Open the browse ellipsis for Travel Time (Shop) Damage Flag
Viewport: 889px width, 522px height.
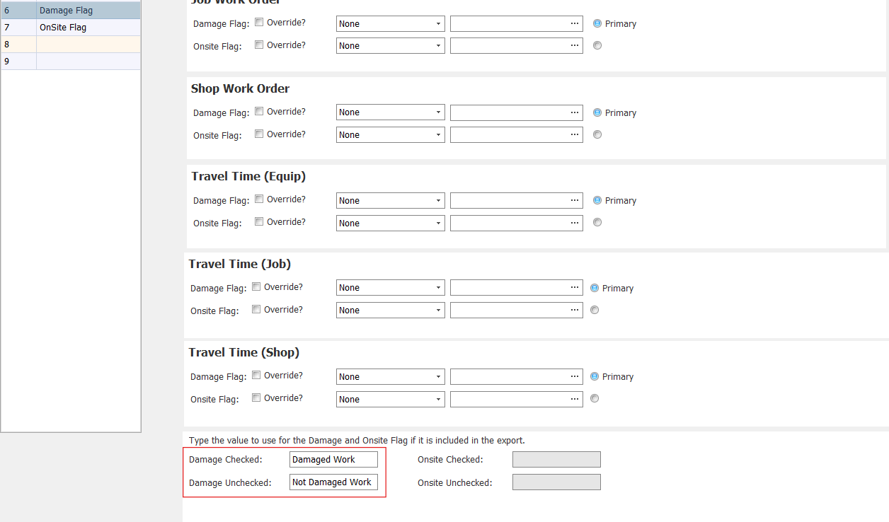tap(575, 376)
